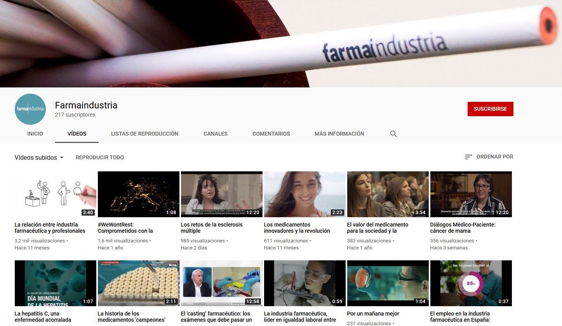Open 'El empleo en la industria farmacéutica' title
Image resolution: width=562 pixels, height=326 pixels.
[x=460, y=317]
